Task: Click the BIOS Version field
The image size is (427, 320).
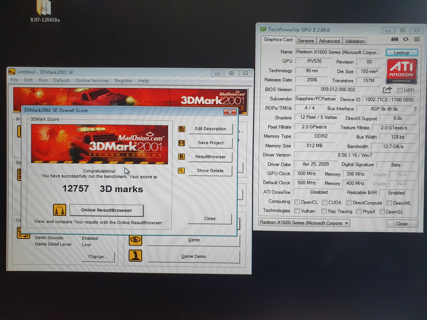Action: [x=338, y=90]
